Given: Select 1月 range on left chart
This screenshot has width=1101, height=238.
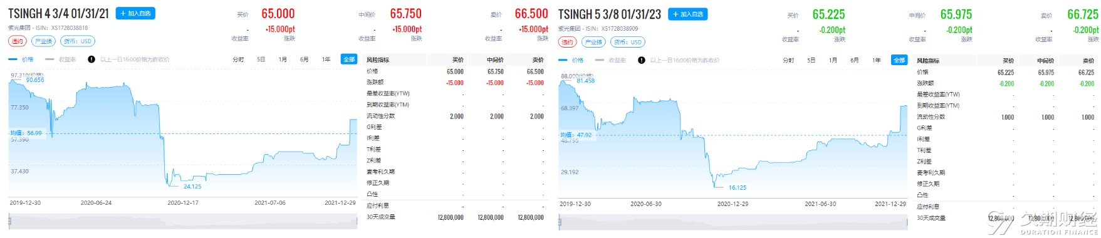Looking at the screenshot, I should click(283, 59).
